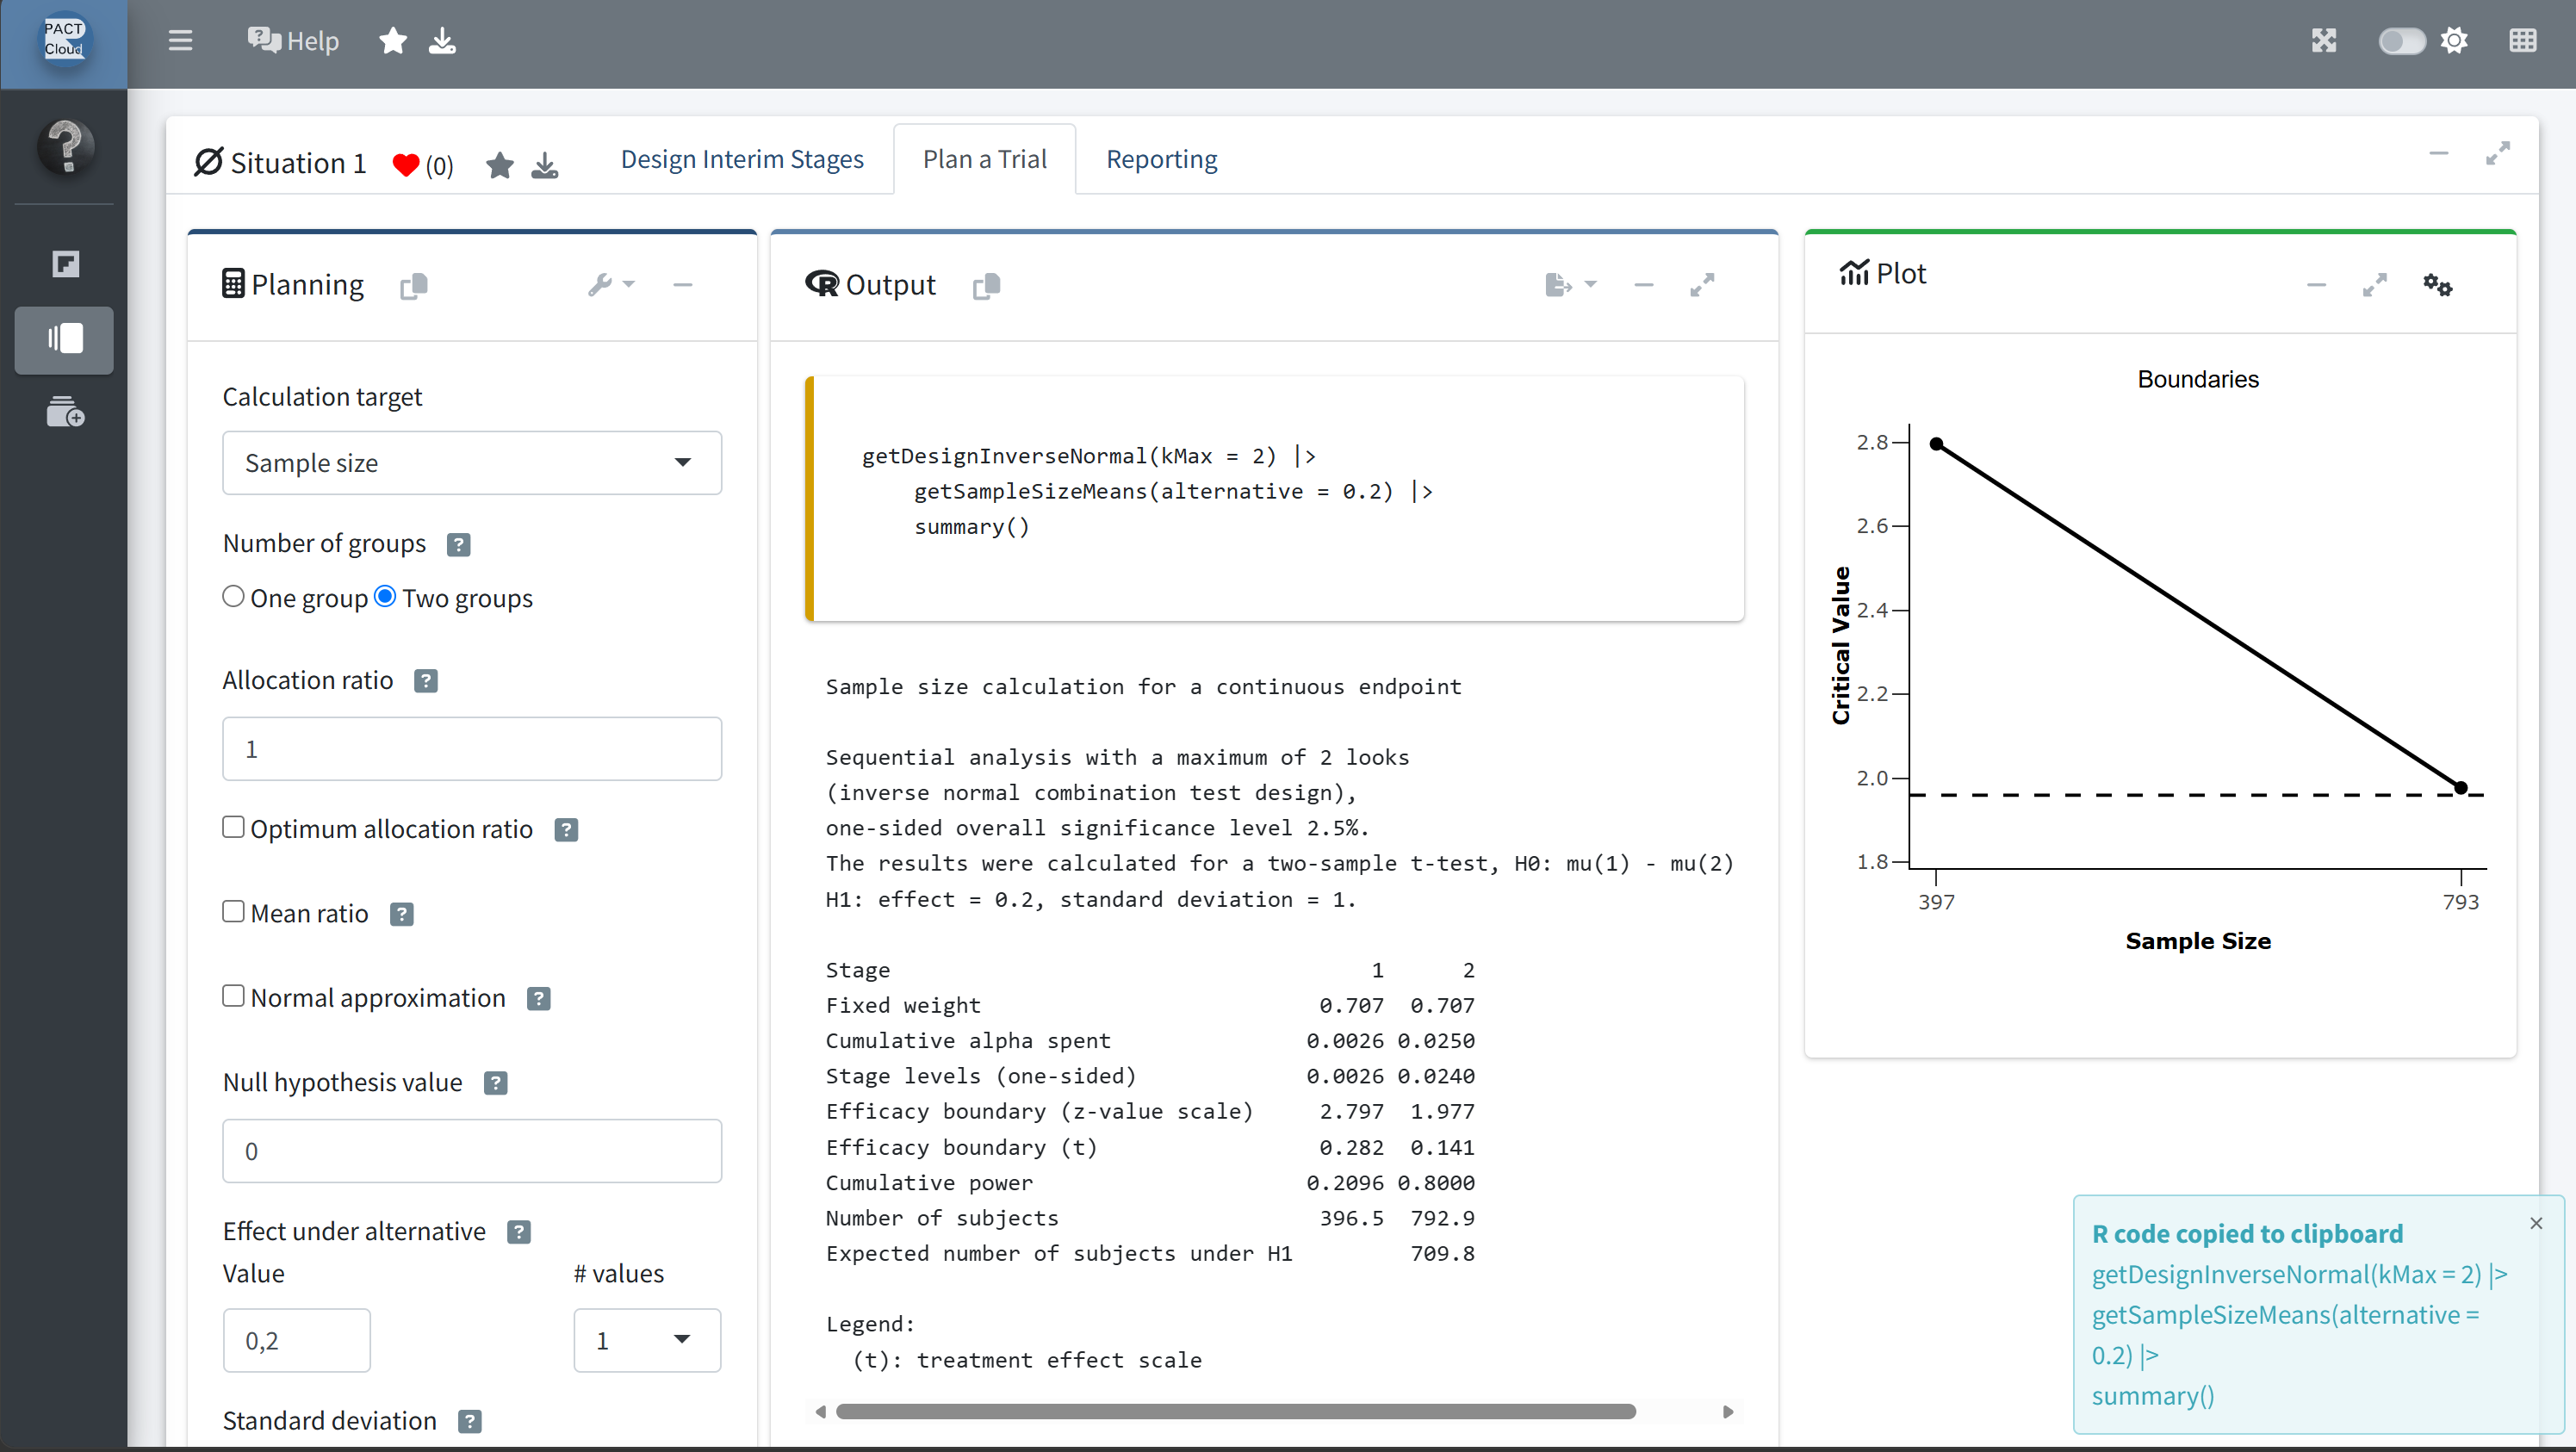Click the top bar star favorites icon
Viewport: 2576px width, 1452px height.
tap(393, 41)
